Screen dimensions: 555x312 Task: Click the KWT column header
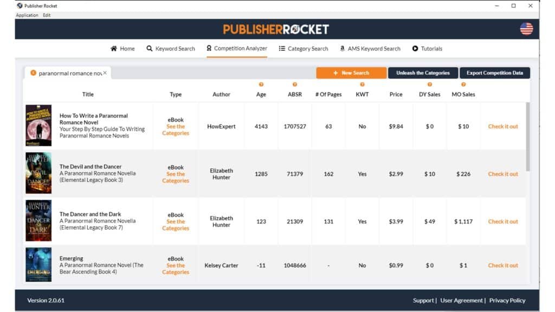[362, 94]
